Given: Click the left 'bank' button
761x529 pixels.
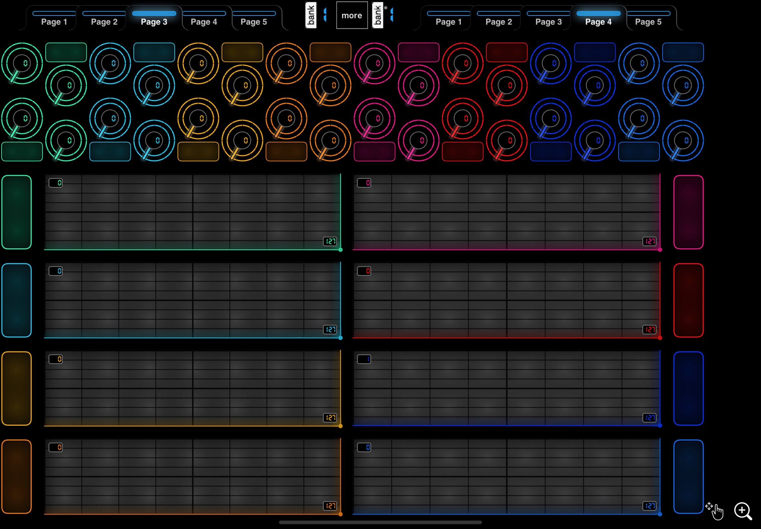Looking at the screenshot, I should coord(311,15).
